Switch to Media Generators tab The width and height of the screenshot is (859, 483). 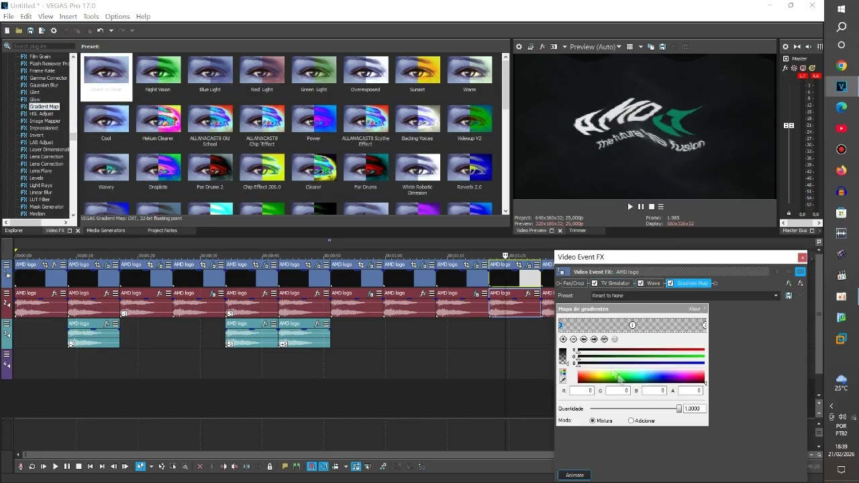[106, 230]
